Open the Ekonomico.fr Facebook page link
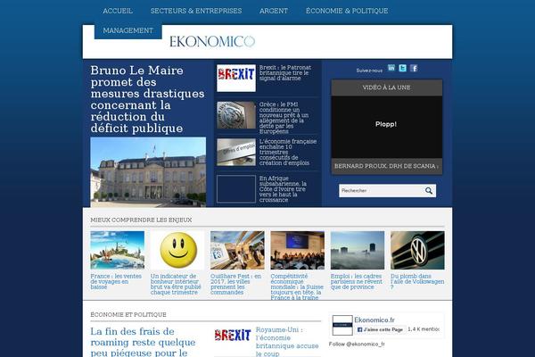The image size is (535, 357). [x=374, y=320]
